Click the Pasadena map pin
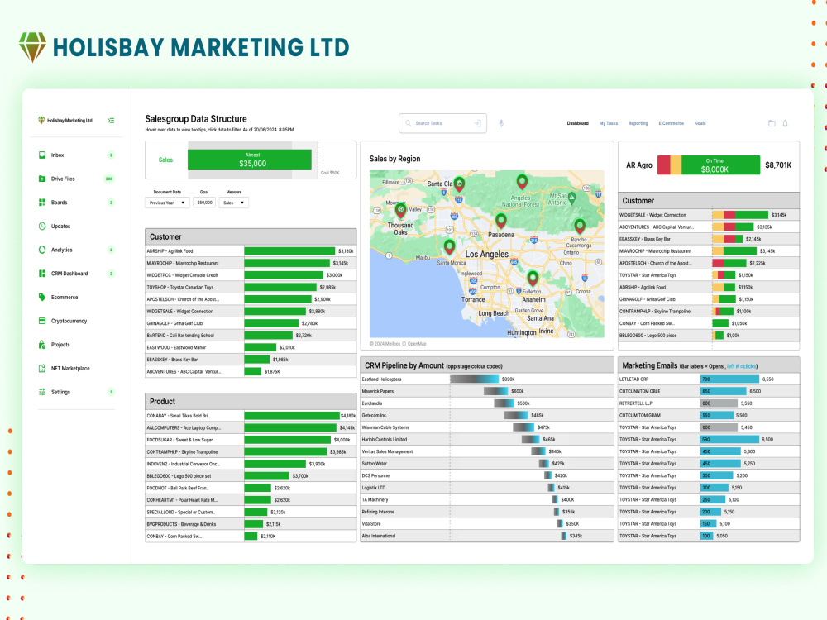This screenshot has width=827, height=620. click(501, 221)
